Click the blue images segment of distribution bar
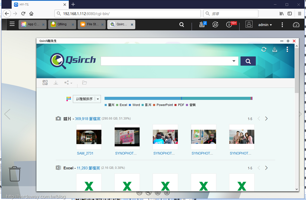 click(143, 98)
